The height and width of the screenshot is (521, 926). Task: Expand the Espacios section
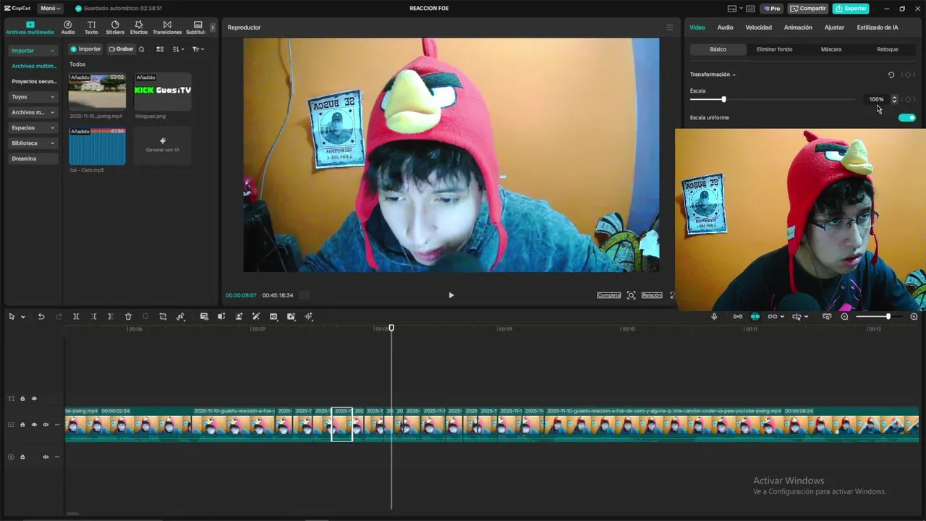[33, 128]
